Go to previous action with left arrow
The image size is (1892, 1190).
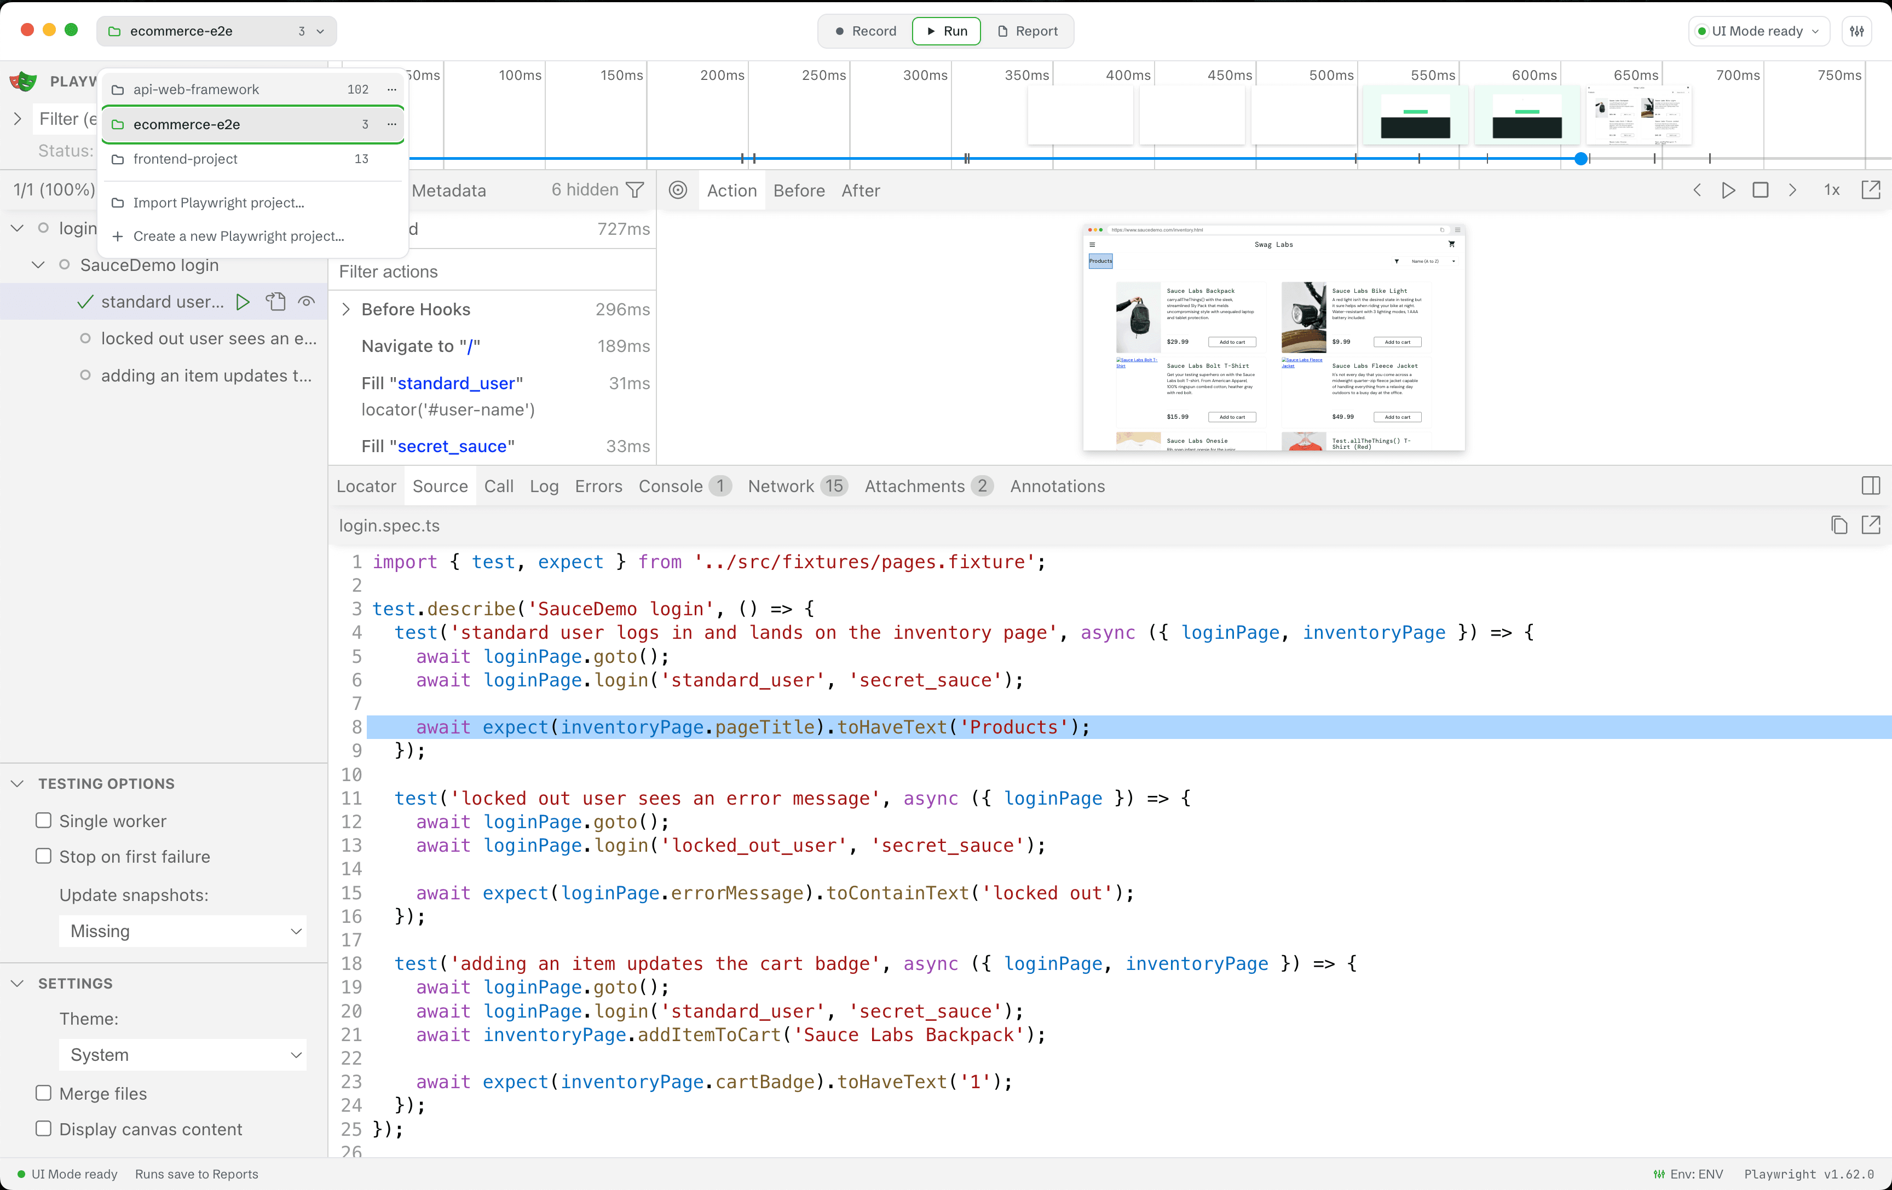tap(1697, 190)
